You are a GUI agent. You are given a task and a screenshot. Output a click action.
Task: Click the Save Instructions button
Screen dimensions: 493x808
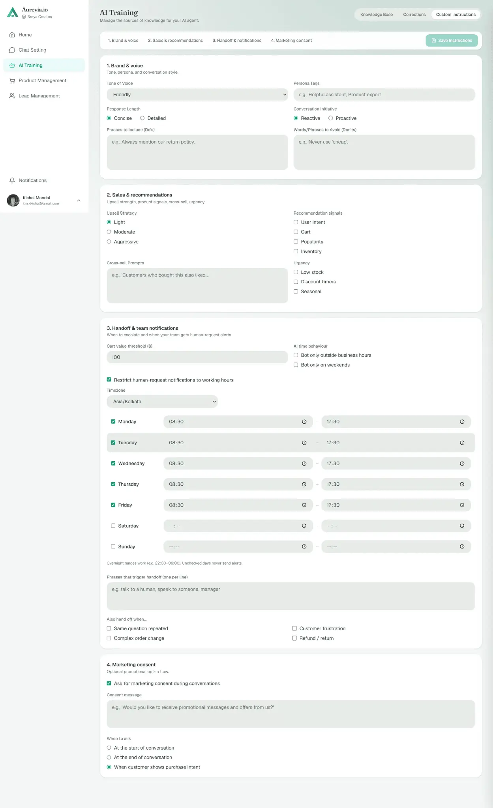(x=452, y=40)
